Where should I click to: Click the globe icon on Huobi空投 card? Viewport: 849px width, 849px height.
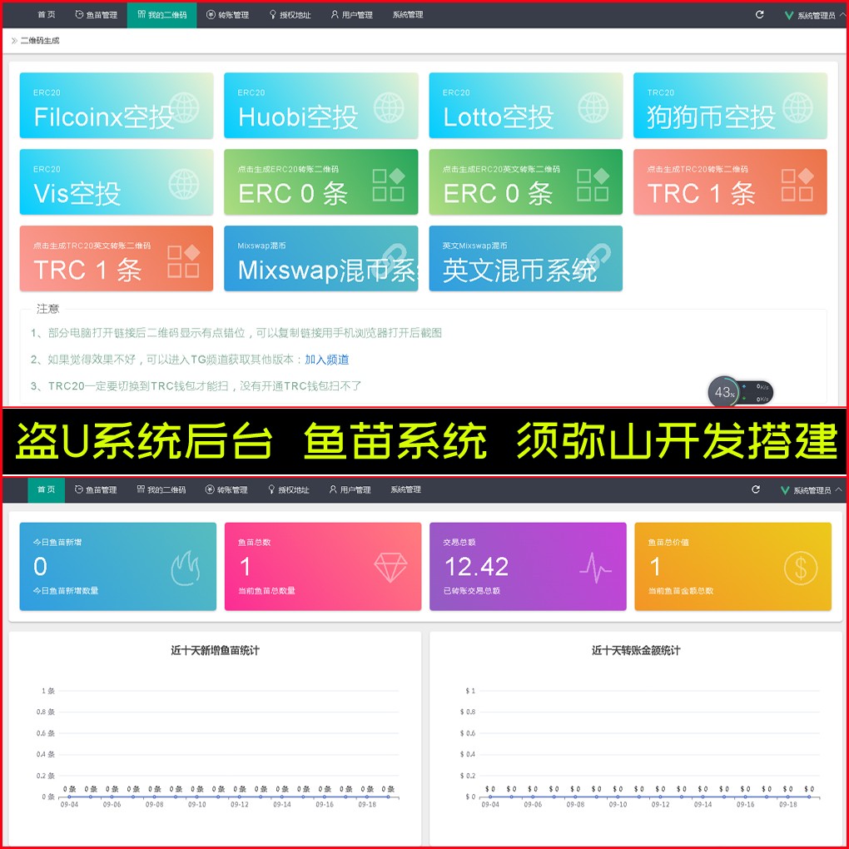tap(389, 107)
